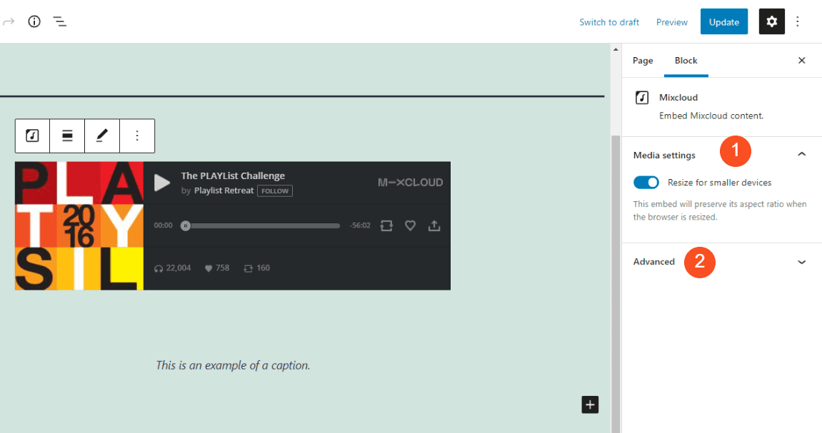Open the document details info icon
Viewport: 822px width, 433px height.
pyautogui.click(x=34, y=21)
